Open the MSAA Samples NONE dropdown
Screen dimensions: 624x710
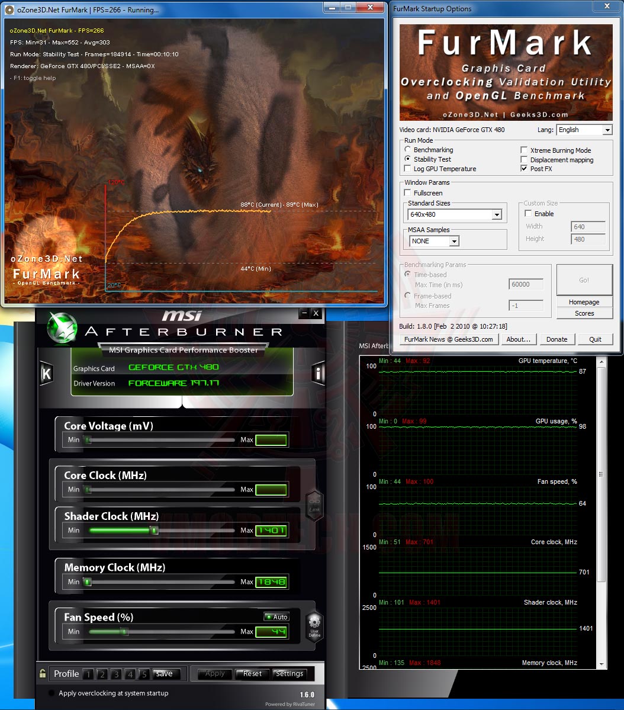tap(435, 241)
